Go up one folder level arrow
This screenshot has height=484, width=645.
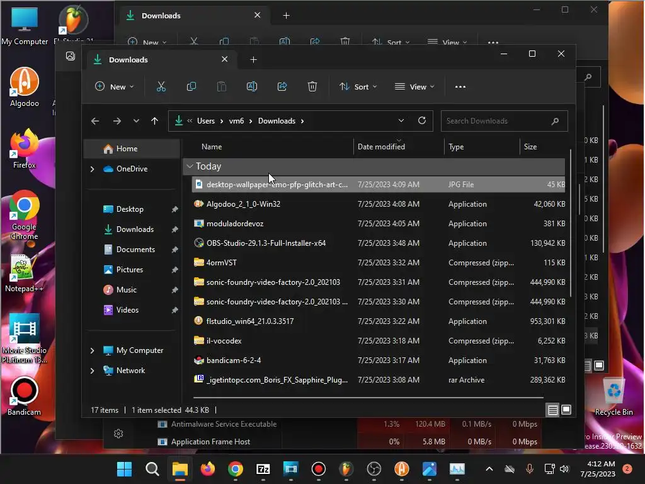[x=155, y=121]
